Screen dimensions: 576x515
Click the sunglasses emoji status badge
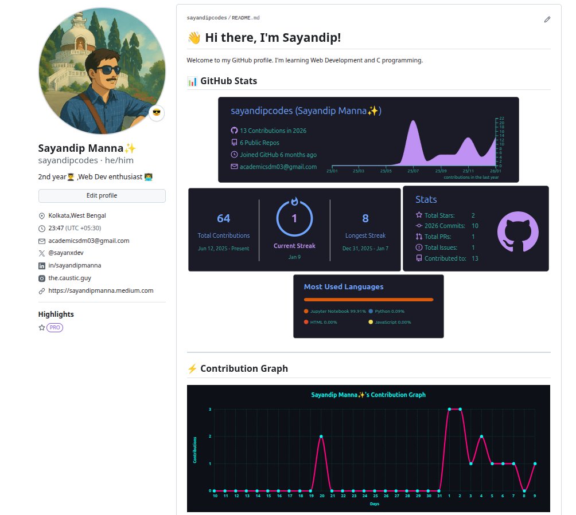coord(157,113)
